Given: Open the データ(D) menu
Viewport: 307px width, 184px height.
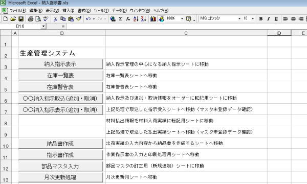Looking at the screenshot, I should (119, 11).
